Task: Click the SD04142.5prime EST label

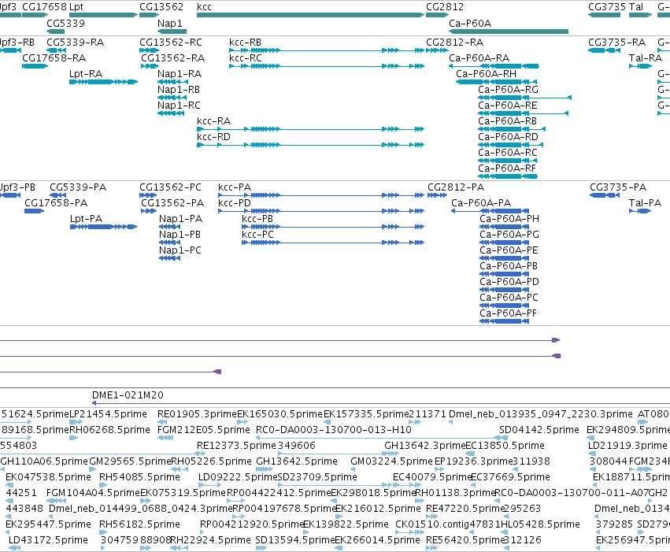Action: (x=539, y=429)
